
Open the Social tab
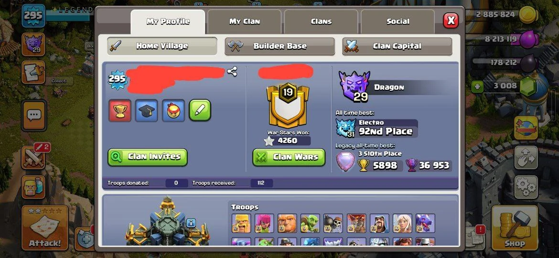click(398, 21)
